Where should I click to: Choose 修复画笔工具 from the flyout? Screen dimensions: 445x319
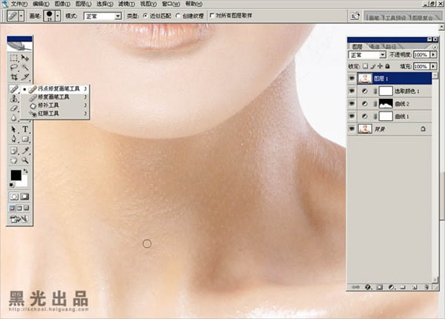56,97
